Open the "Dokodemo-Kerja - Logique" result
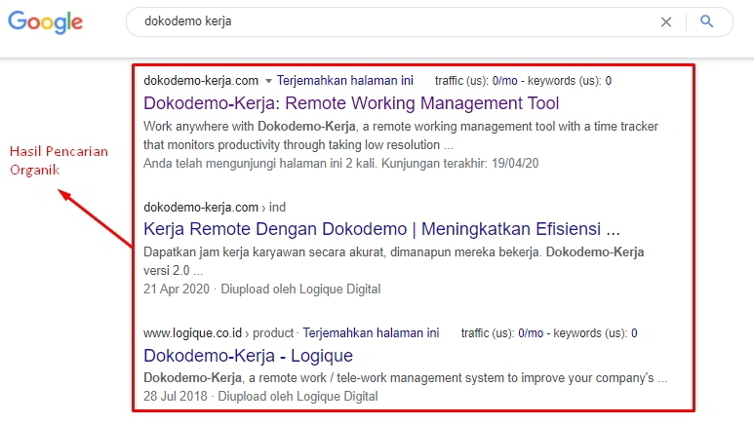Screen dimensions: 754x425 [248, 355]
